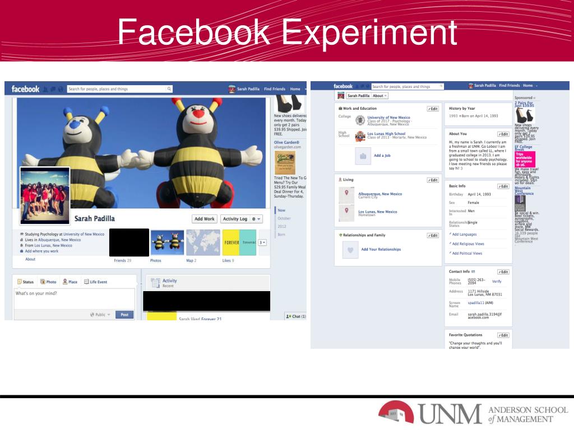Screen dimensions: 574x430
Task: Click 'Add where you work' link
Action: (x=41, y=251)
